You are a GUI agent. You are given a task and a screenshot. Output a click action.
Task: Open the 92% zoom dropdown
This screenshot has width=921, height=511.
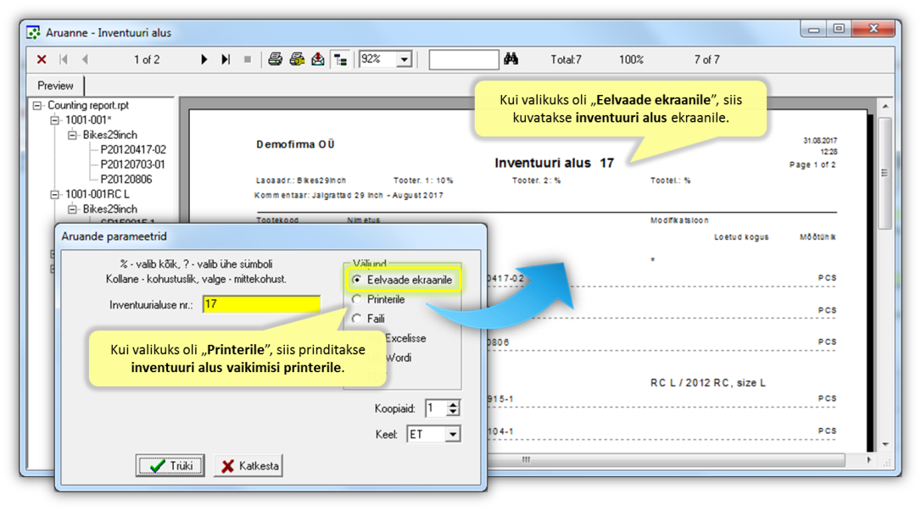coord(405,59)
